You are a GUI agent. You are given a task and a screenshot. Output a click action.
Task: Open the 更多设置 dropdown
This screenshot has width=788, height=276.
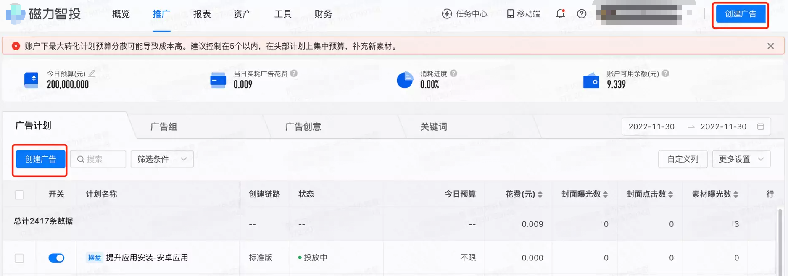point(741,159)
